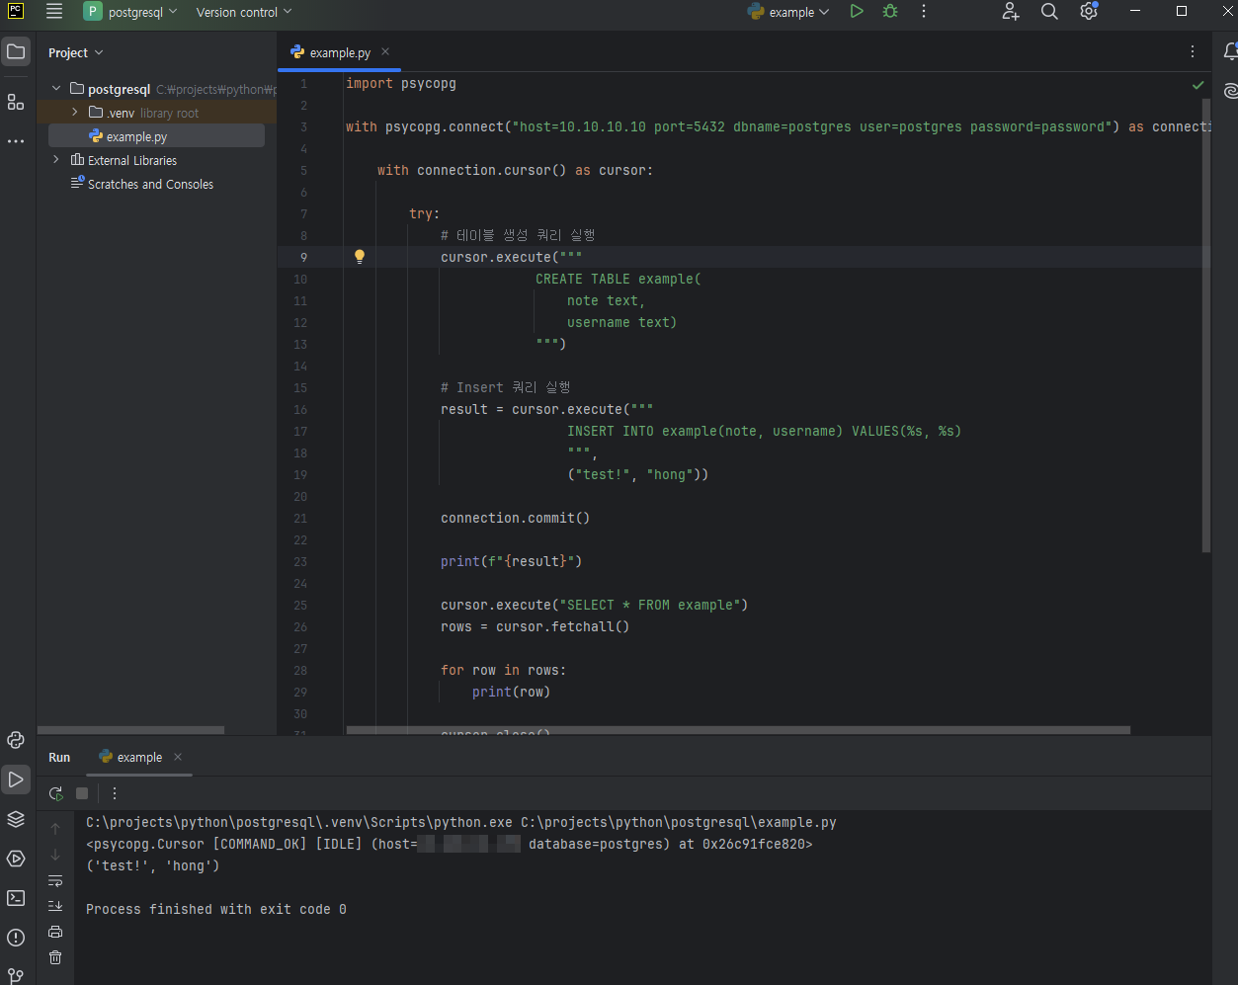Click the project panel horizontal scrollbar

click(x=130, y=730)
